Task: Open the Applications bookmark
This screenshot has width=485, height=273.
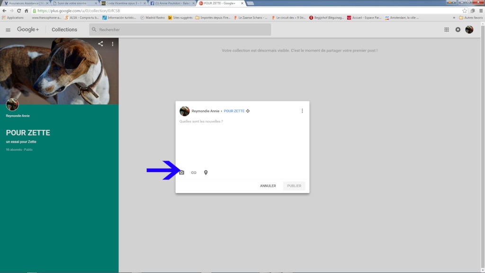Action: tap(13, 18)
